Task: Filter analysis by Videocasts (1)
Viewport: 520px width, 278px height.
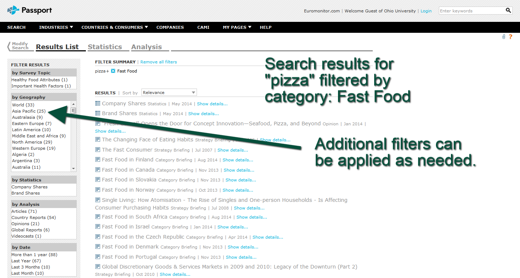Action: [26, 236]
